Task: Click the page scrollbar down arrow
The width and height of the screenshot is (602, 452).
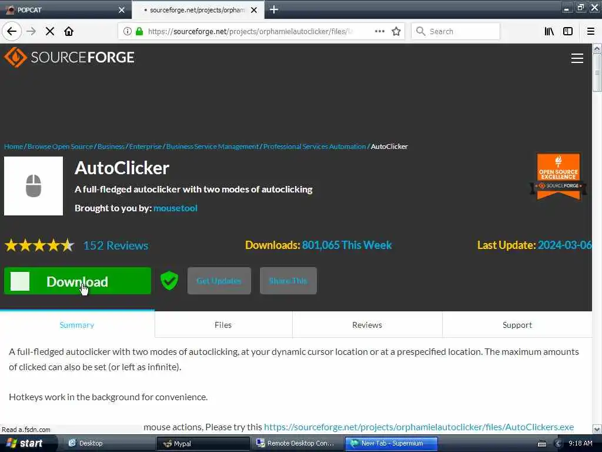Action: point(597,429)
